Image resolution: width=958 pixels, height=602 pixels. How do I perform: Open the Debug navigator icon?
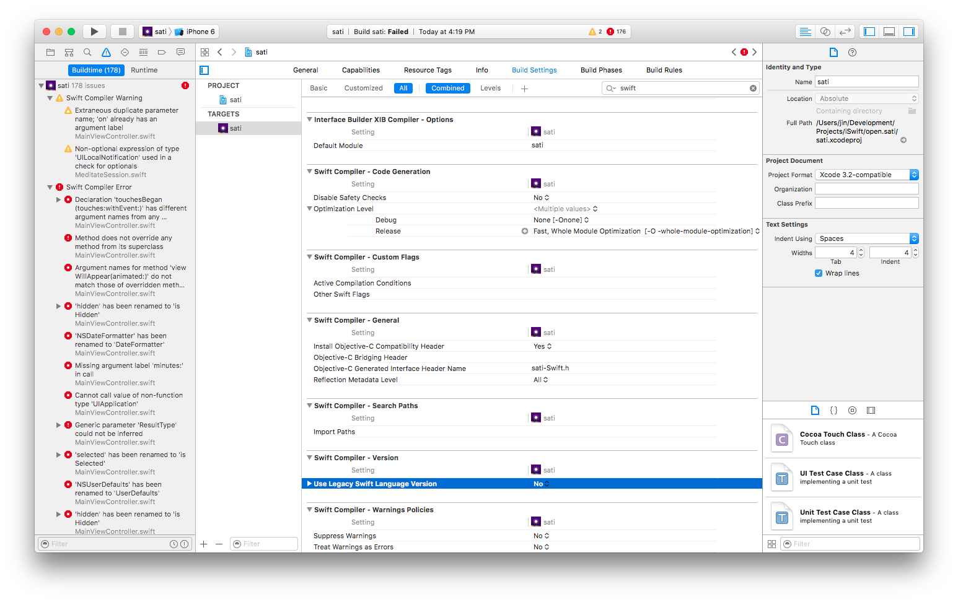coord(143,52)
